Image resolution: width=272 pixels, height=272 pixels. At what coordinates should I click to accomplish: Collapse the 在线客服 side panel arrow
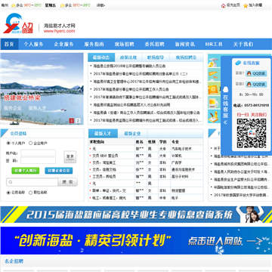click(225, 122)
